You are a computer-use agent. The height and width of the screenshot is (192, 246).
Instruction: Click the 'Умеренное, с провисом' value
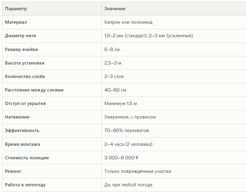click(130, 117)
